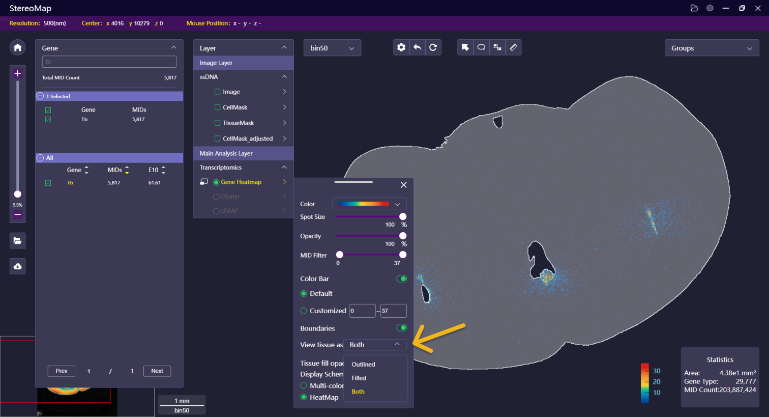The image size is (769, 417).
Task: Select the Customized color bar option
Action: tap(304, 311)
